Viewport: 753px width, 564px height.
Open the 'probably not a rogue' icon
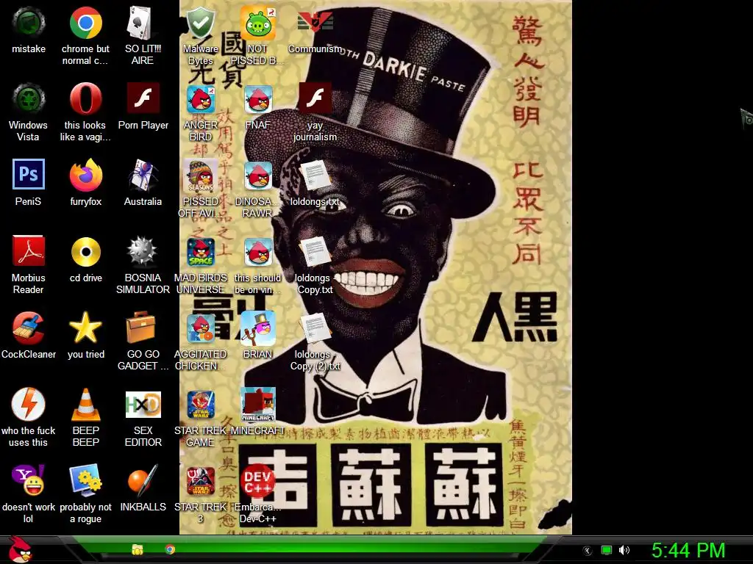pos(85,480)
